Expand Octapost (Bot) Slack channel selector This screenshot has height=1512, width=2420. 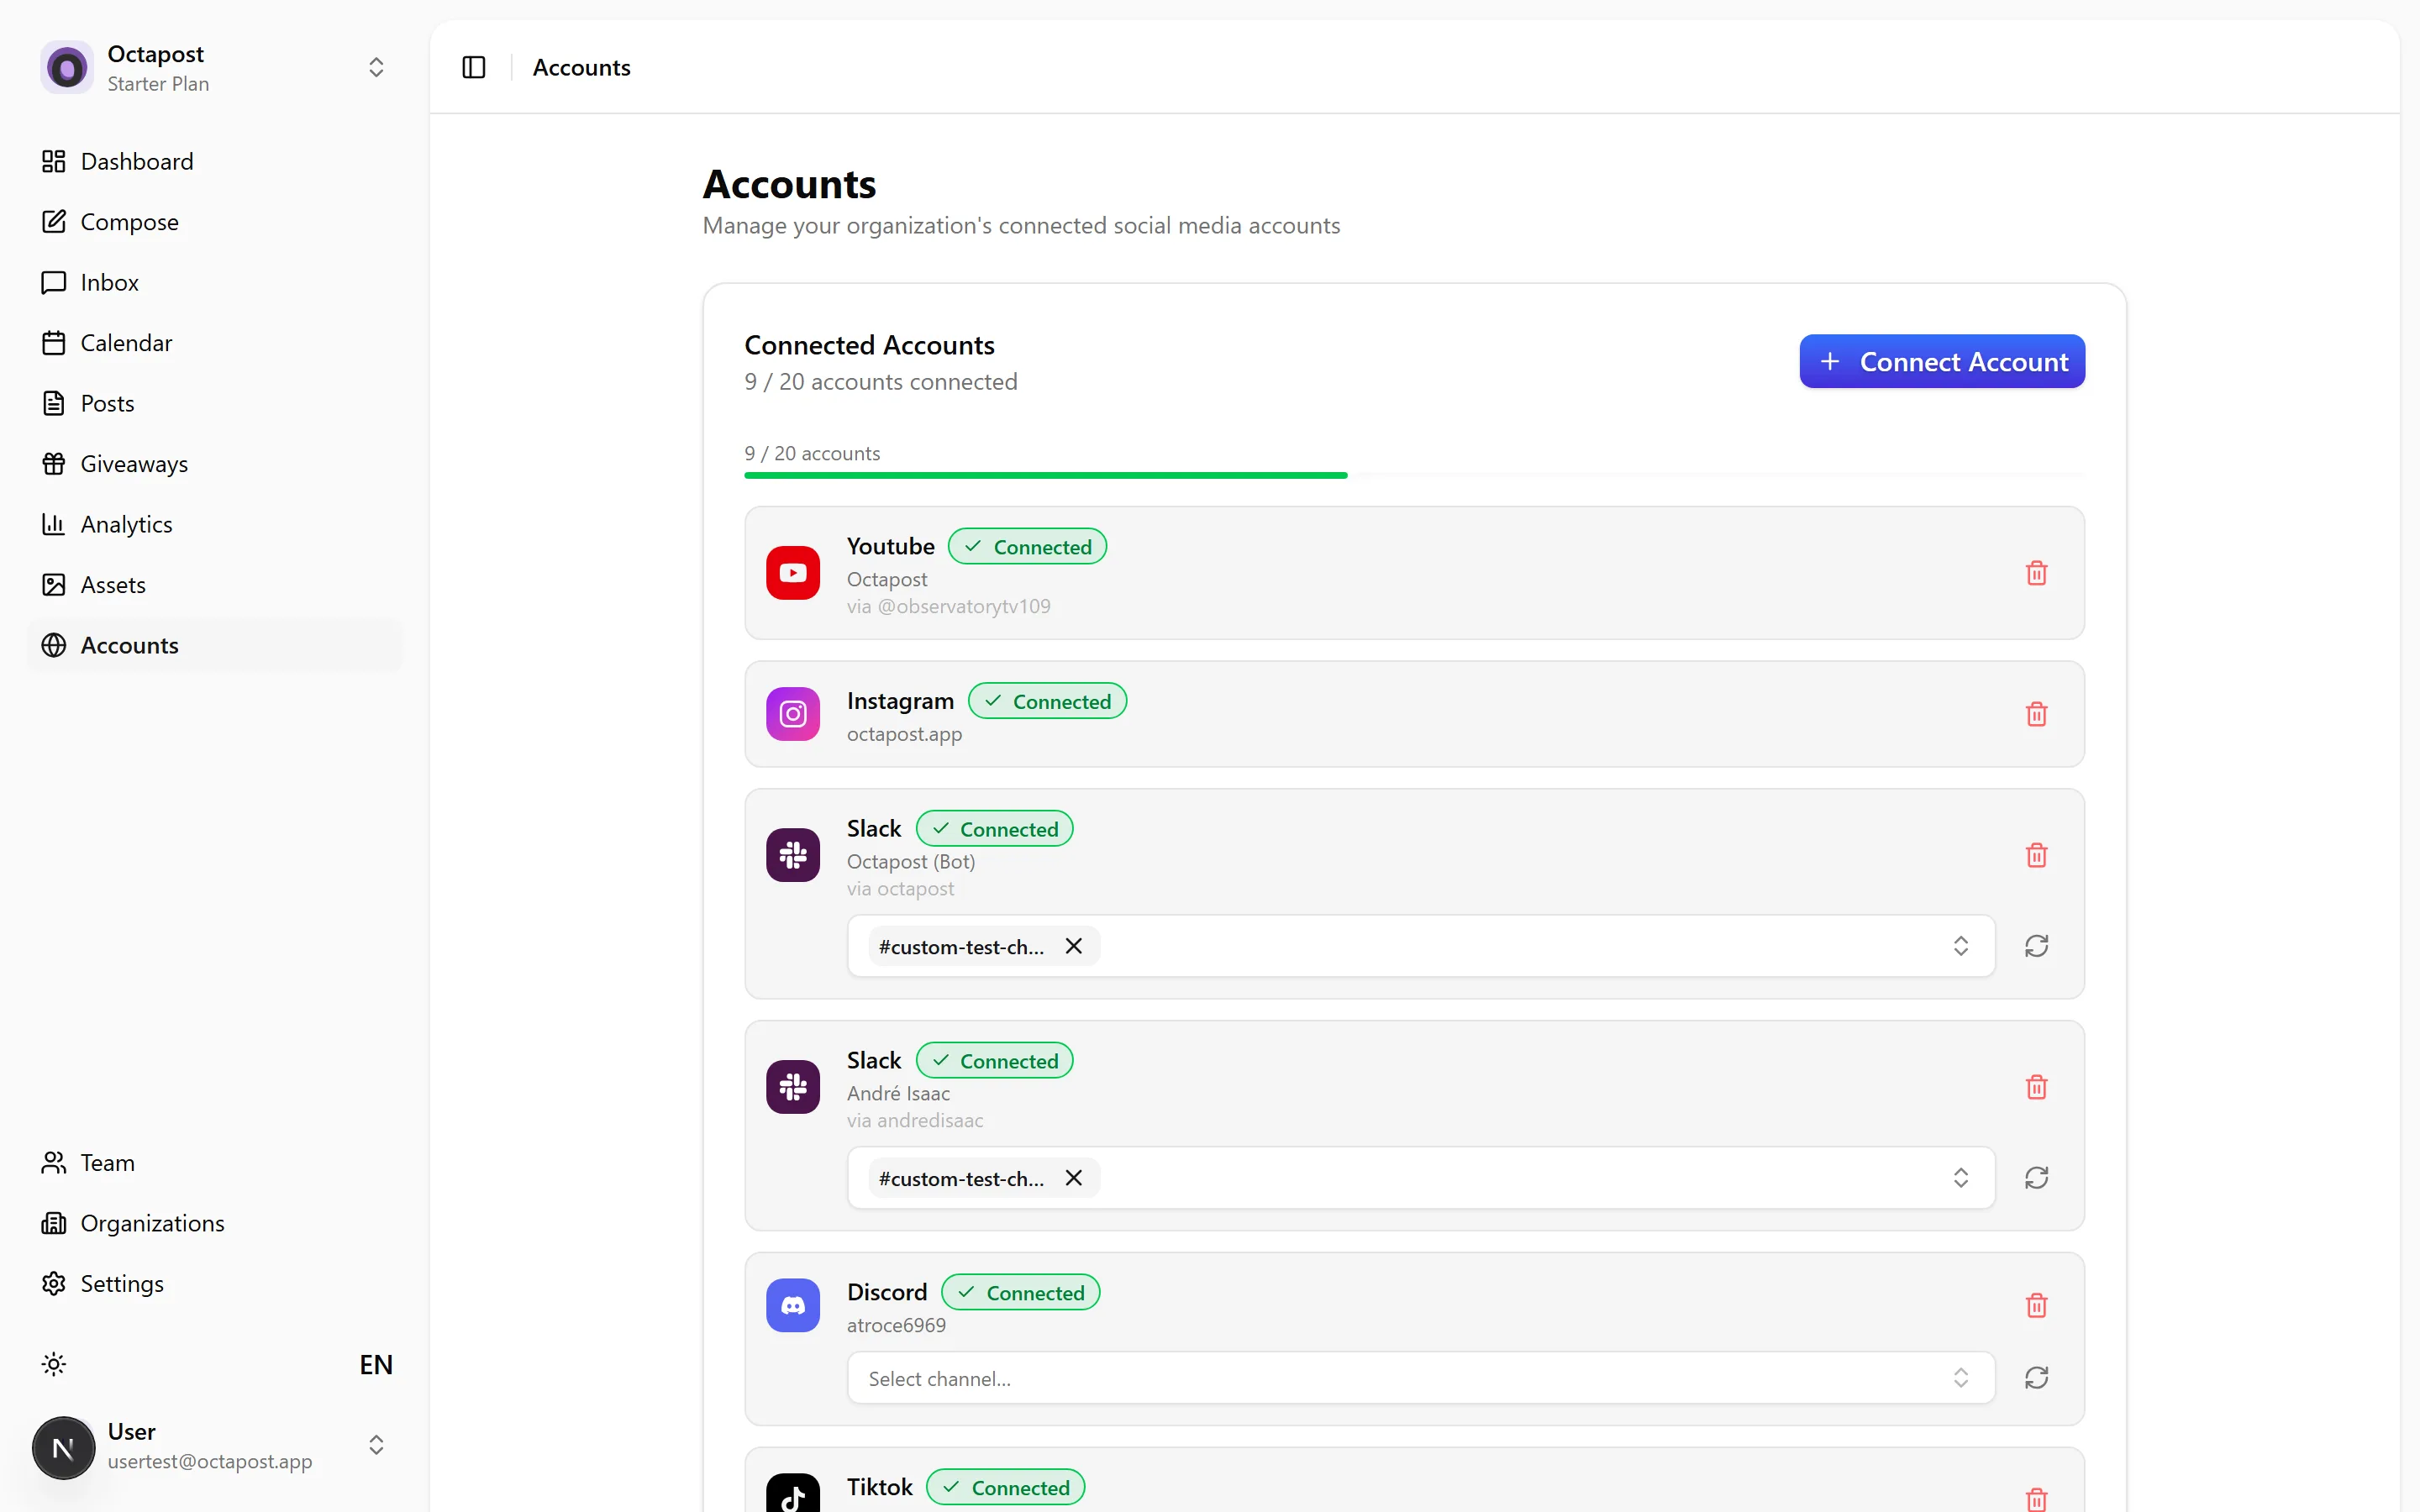pyautogui.click(x=1960, y=946)
